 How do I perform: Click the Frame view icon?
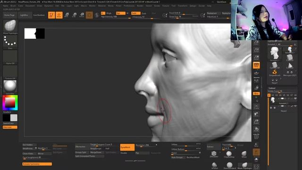coord(256,107)
